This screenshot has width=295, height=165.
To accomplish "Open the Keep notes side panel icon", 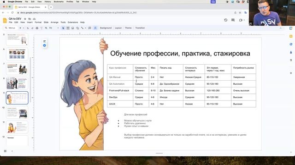I will pyautogui.click(x=291, y=36).
